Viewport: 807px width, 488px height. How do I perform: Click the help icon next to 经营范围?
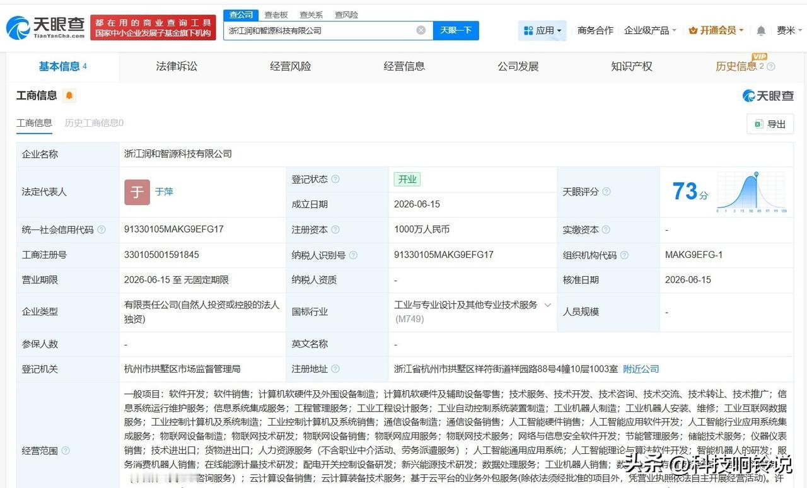tap(66, 450)
